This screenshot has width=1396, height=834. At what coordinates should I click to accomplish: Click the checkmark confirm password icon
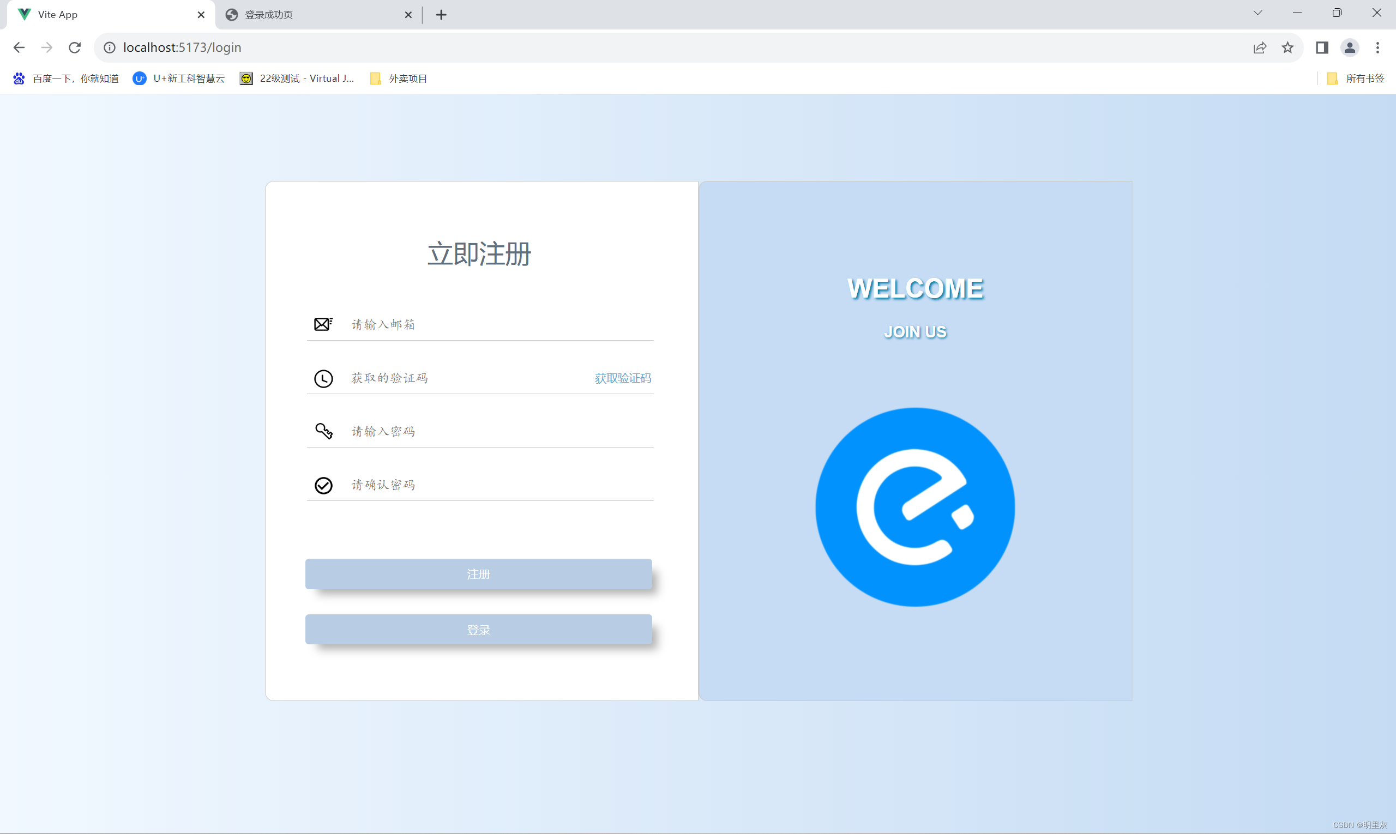pyautogui.click(x=323, y=485)
